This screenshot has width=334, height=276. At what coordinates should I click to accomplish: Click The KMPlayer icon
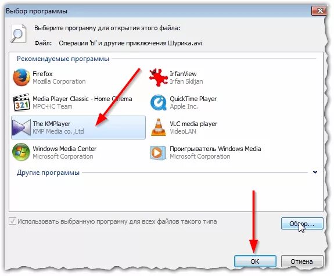pos(21,127)
